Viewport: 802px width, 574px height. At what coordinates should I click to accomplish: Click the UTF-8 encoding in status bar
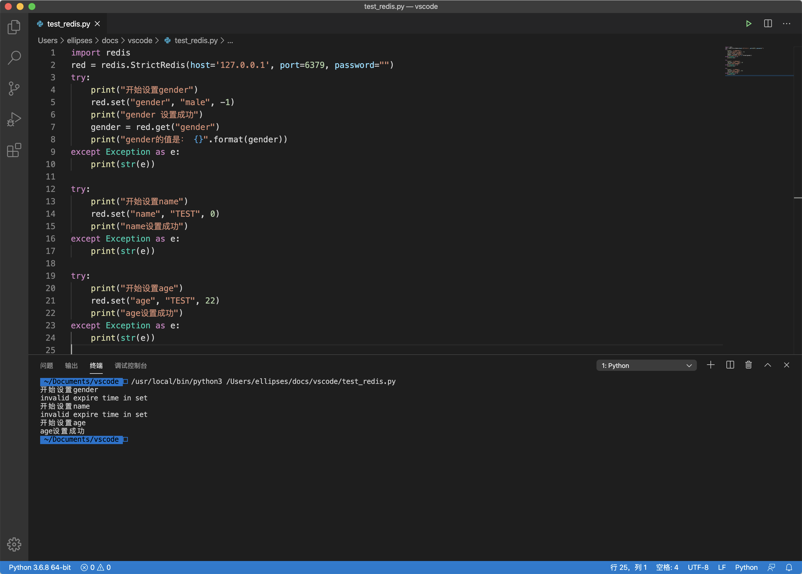(698, 567)
